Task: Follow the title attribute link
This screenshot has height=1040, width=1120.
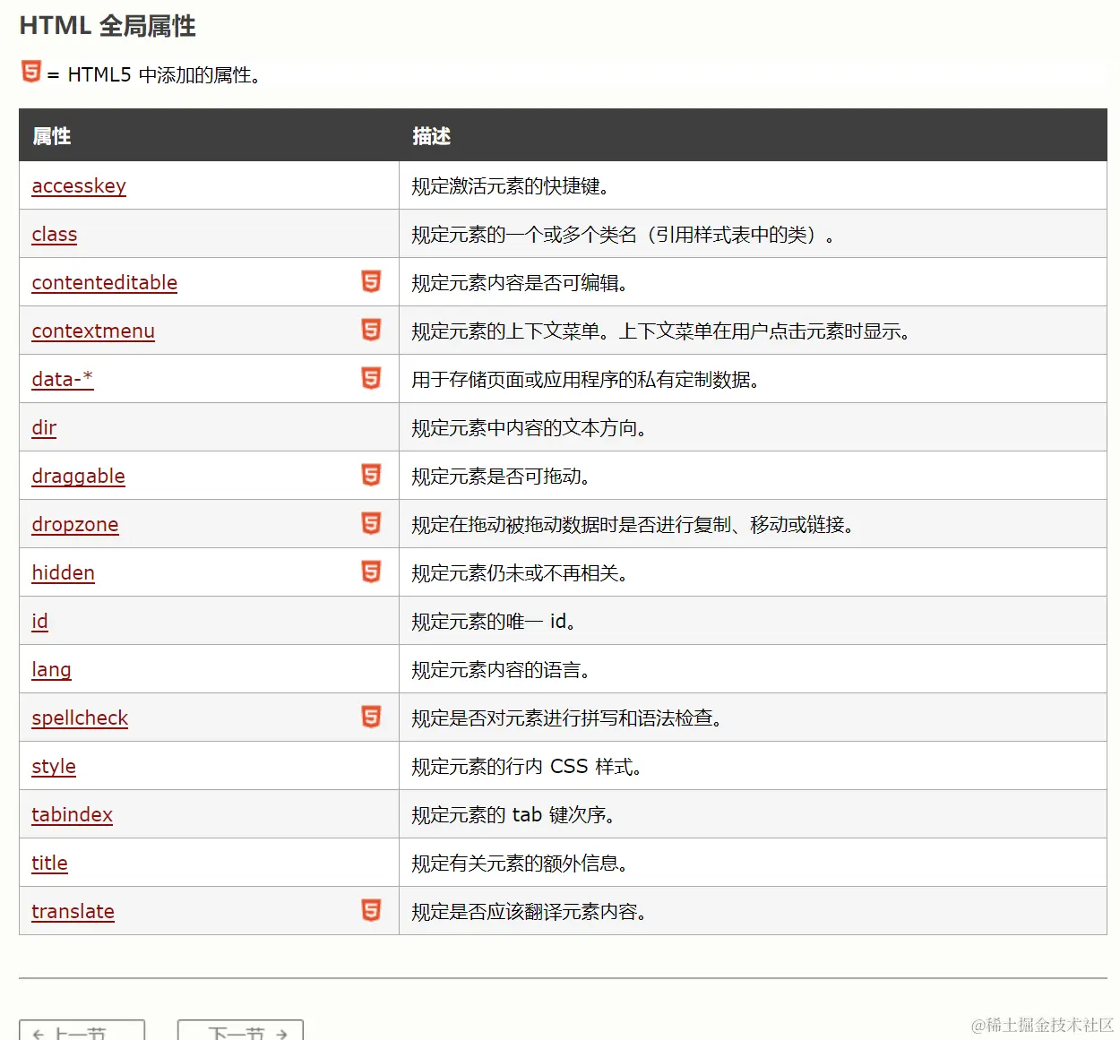Action: click(49, 864)
